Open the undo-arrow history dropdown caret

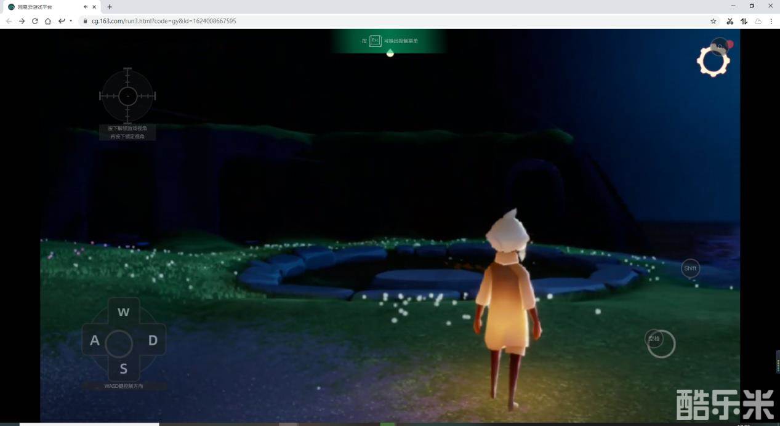pos(71,21)
